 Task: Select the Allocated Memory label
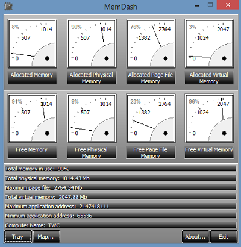click(x=33, y=77)
